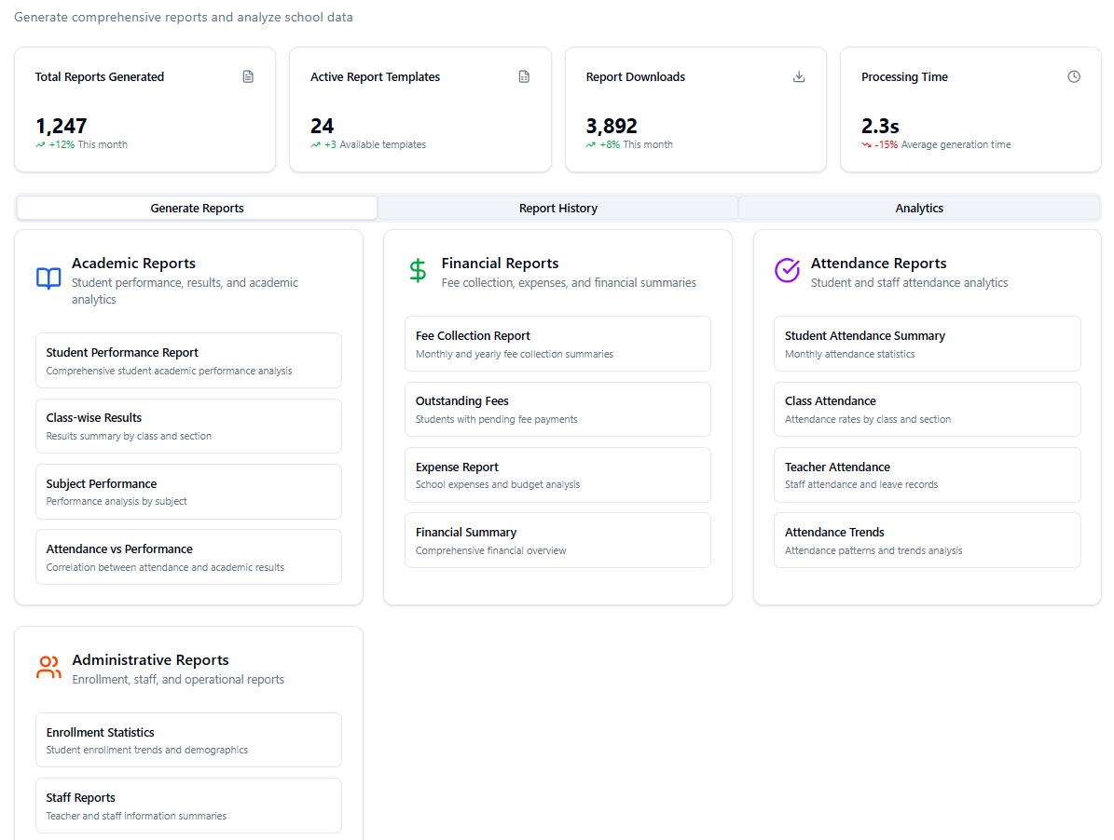
Task: Click the Financial Reports heading
Action: coord(501,264)
